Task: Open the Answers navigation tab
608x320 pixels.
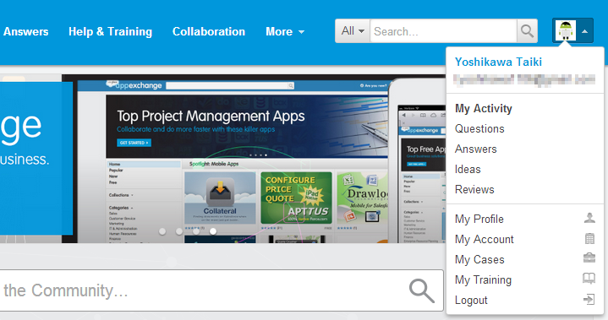Action: click(x=26, y=31)
